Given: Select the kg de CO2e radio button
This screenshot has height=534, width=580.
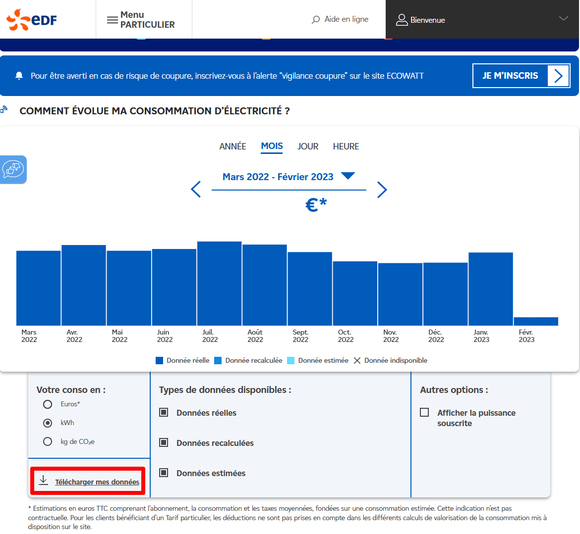Looking at the screenshot, I should click(47, 441).
